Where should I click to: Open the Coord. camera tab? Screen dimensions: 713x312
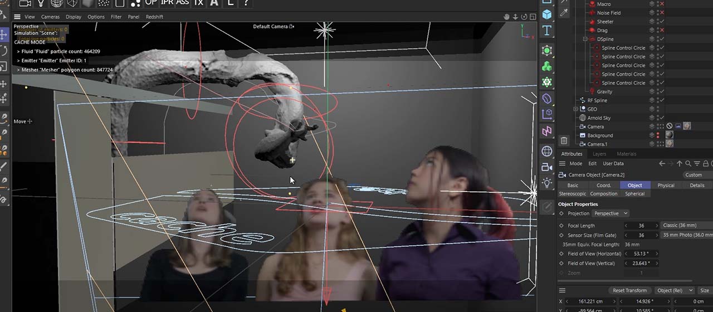point(604,185)
